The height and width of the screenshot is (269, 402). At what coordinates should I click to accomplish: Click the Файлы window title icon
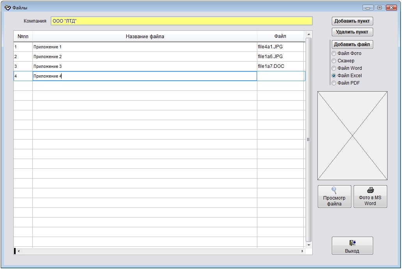[8, 8]
